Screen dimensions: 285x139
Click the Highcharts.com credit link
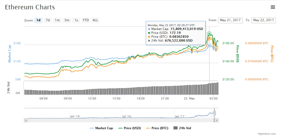tap(267, 134)
